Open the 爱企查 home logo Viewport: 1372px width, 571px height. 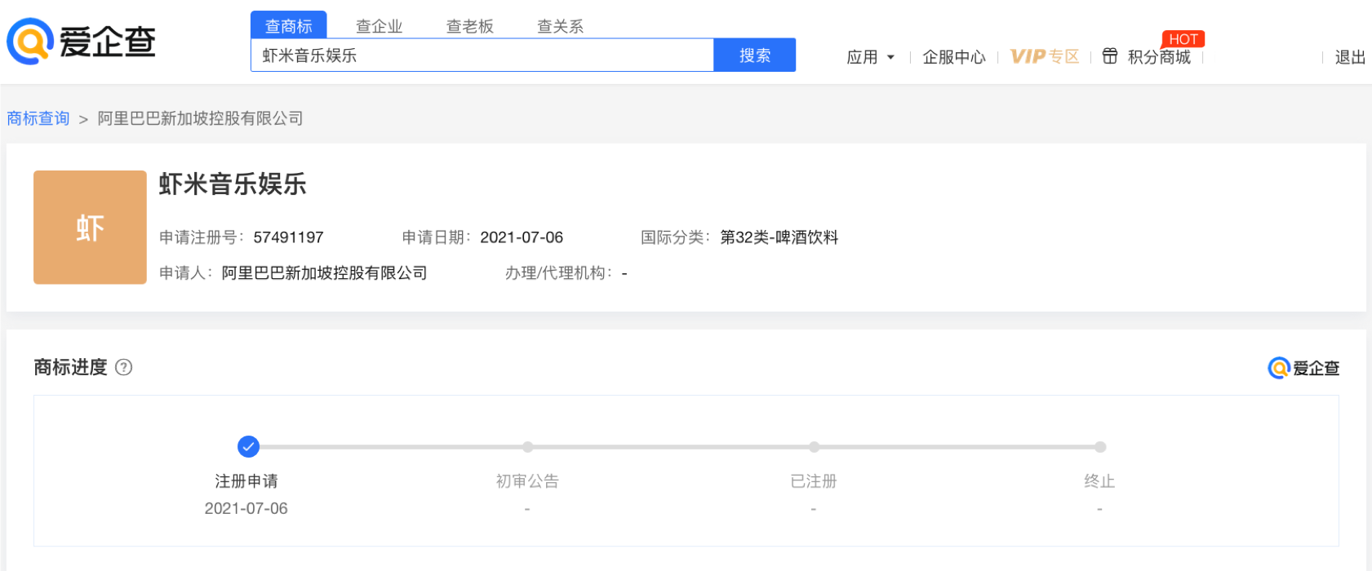(82, 42)
